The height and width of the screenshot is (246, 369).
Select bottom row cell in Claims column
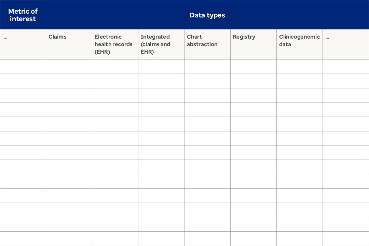[x=69, y=239]
